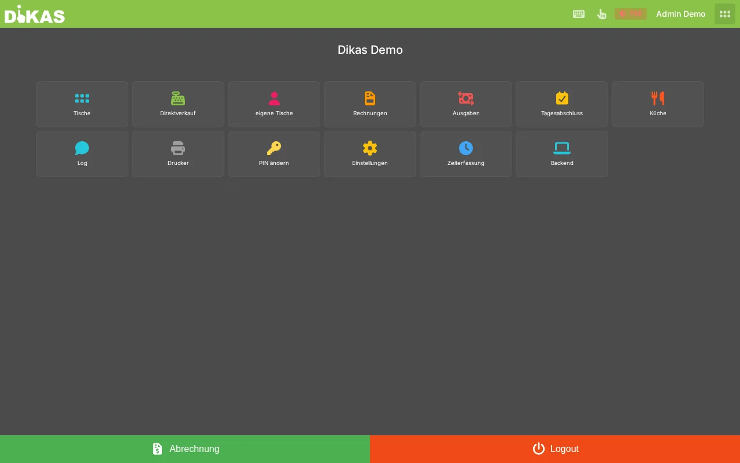Open the Einstellungen tile
The width and height of the screenshot is (740, 463).
(370, 154)
